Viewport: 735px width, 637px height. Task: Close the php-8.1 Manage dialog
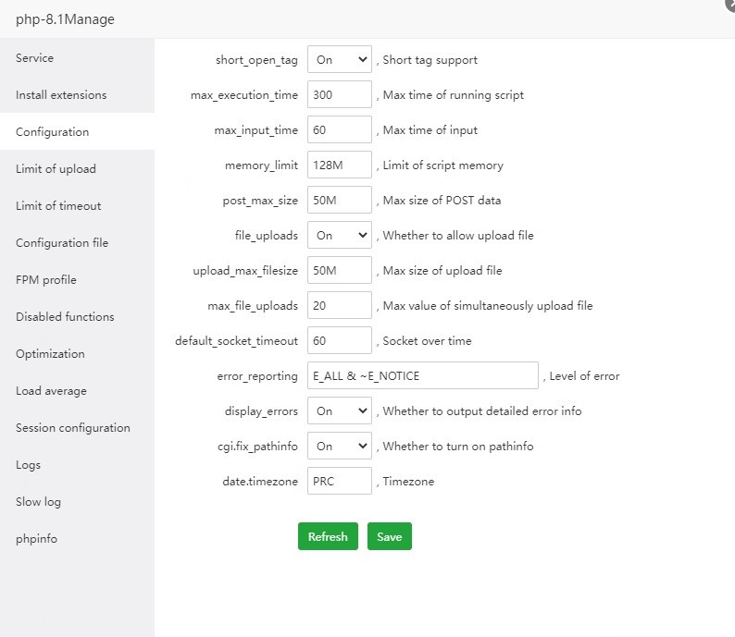pyautogui.click(x=729, y=4)
